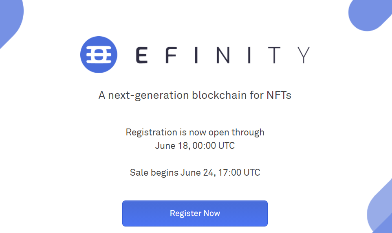Click the letter F in EFINITY wordmark

pyautogui.click(x=171, y=55)
